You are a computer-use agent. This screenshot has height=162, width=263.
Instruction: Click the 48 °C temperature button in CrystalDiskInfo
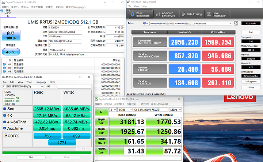(11, 52)
